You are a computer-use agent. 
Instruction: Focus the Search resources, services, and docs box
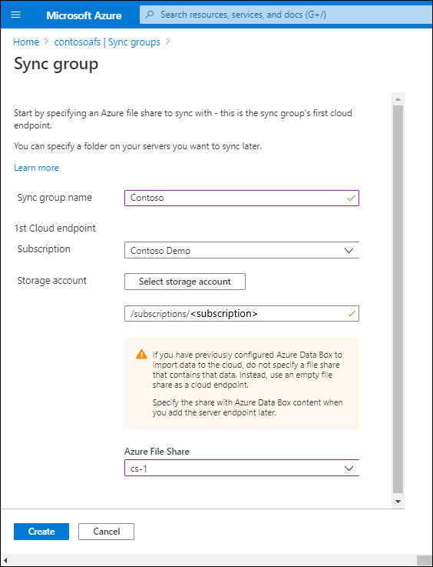285,15
